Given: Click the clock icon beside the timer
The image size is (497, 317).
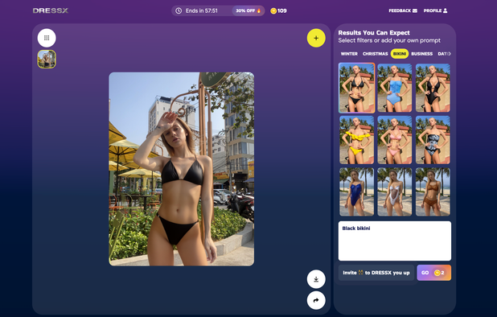Looking at the screenshot, I should (179, 10).
